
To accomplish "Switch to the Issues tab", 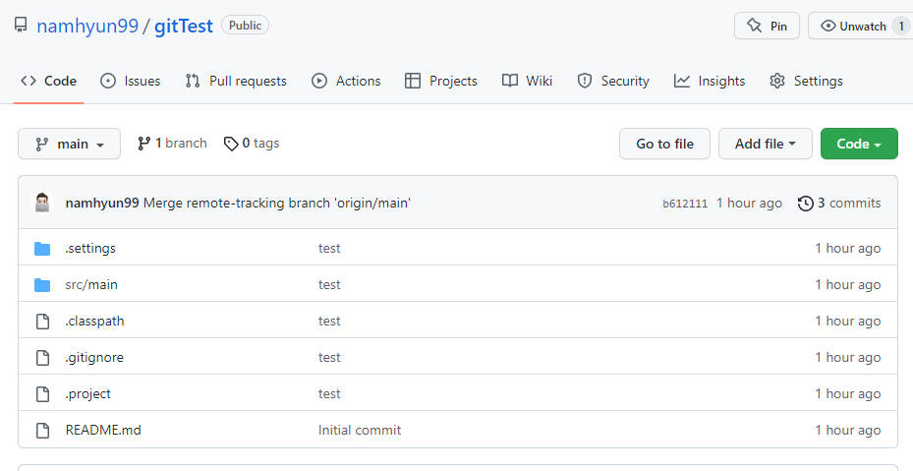I will (x=130, y=81).
